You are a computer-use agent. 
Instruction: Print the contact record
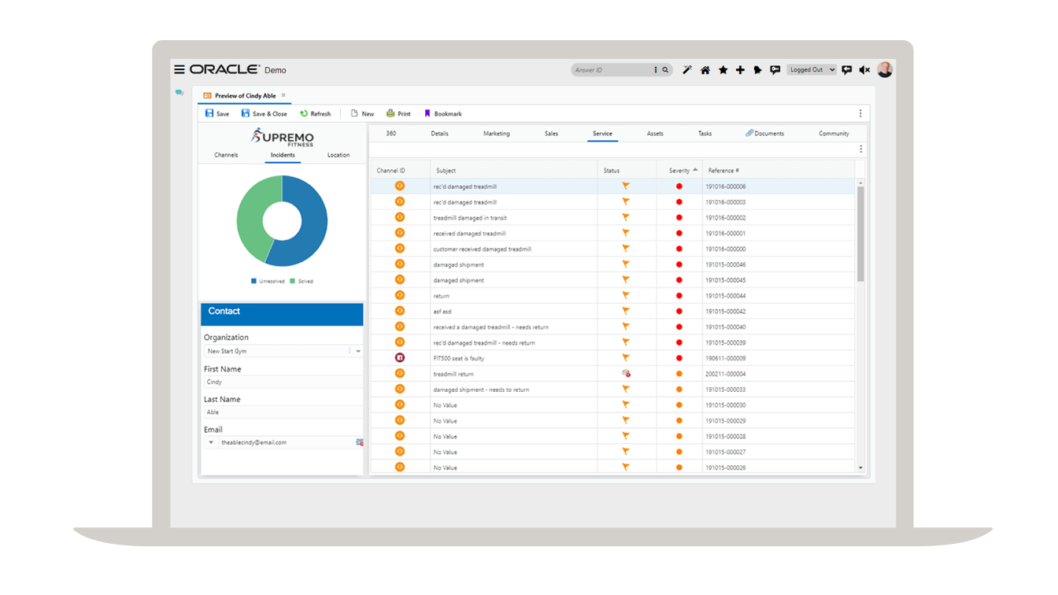point(398,113)
